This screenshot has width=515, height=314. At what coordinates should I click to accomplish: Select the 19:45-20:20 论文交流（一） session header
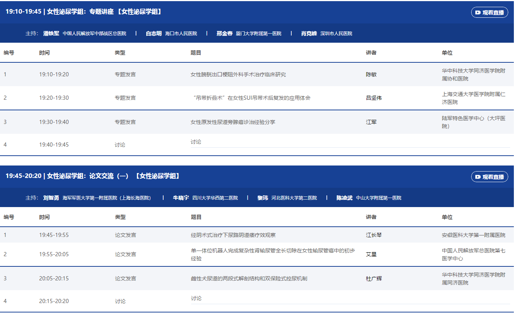[x=93, y=176]
